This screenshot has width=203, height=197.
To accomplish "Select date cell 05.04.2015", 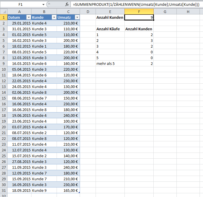I will (x=19, y=69).
